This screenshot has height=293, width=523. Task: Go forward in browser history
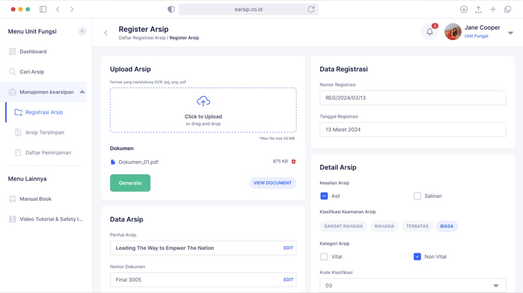72,9
